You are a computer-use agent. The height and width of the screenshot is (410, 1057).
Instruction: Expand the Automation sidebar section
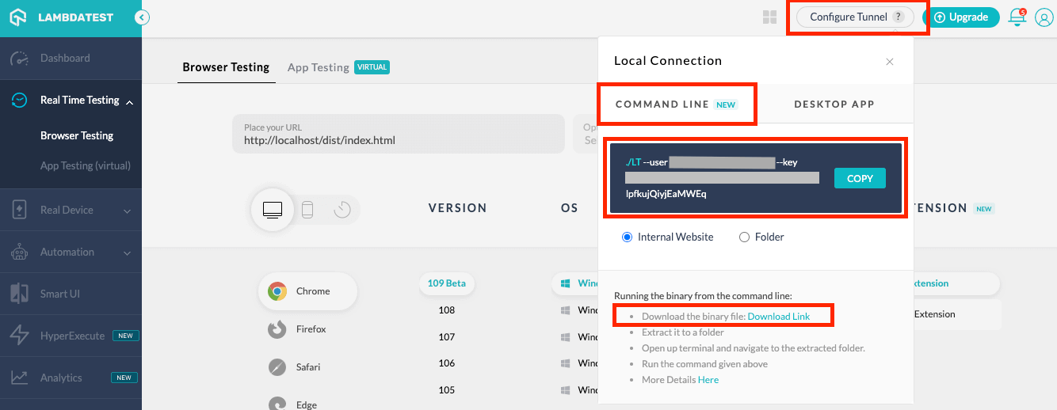point(127,252)
